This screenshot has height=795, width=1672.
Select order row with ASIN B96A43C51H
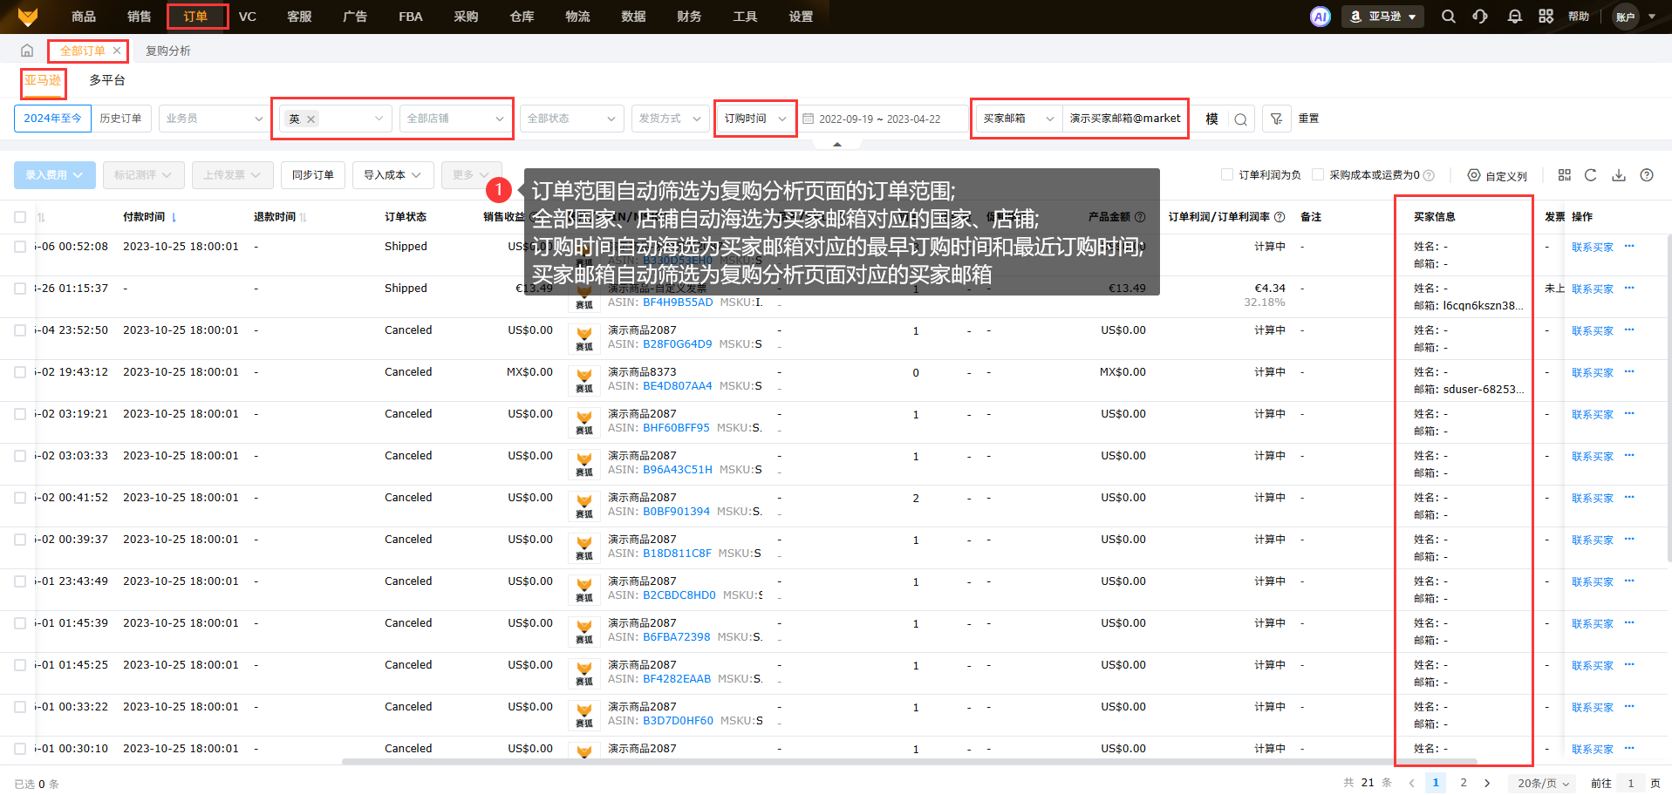(x=20, y=456)
